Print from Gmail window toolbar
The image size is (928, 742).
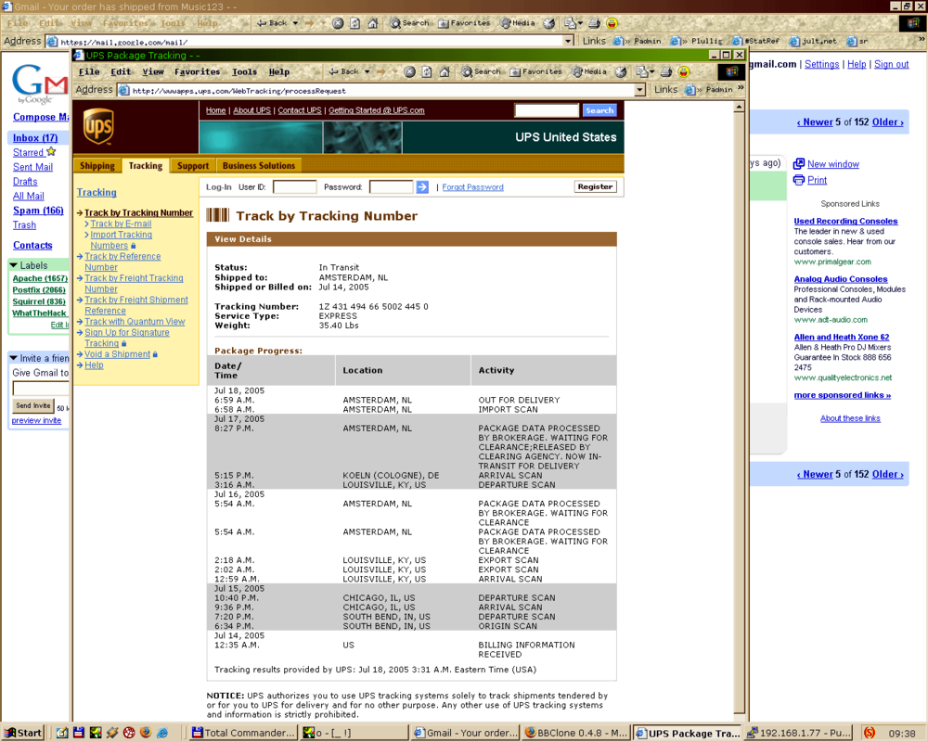click(594, 23)
